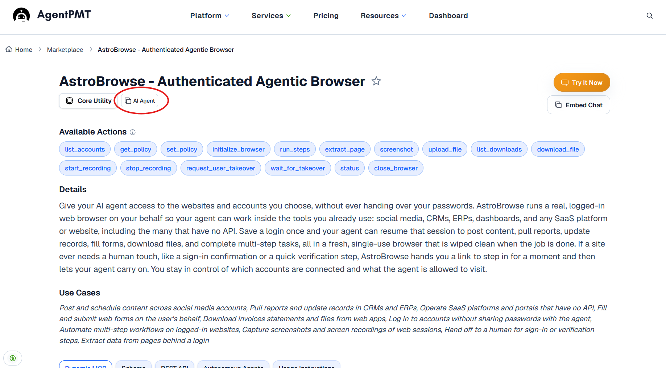Pick the extract_page action chip
666x368 pixels.
[345, 149]
